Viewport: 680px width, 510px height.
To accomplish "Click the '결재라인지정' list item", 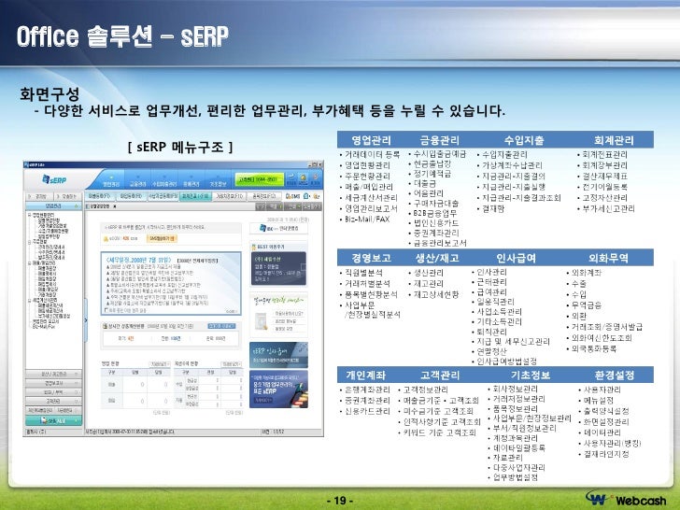I will coord(606,454).
